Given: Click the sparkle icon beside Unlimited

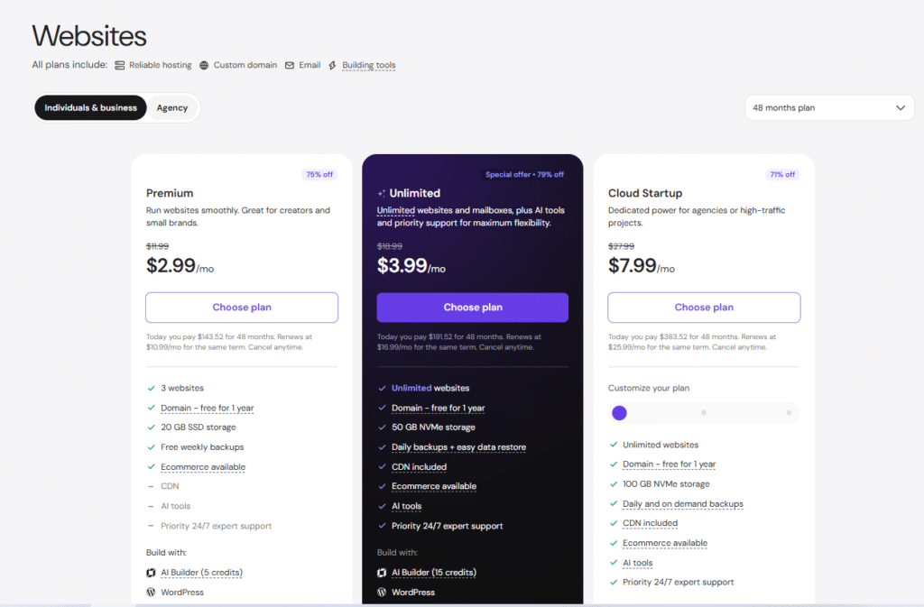Looking at the screenshot, I should coord(382,193).
